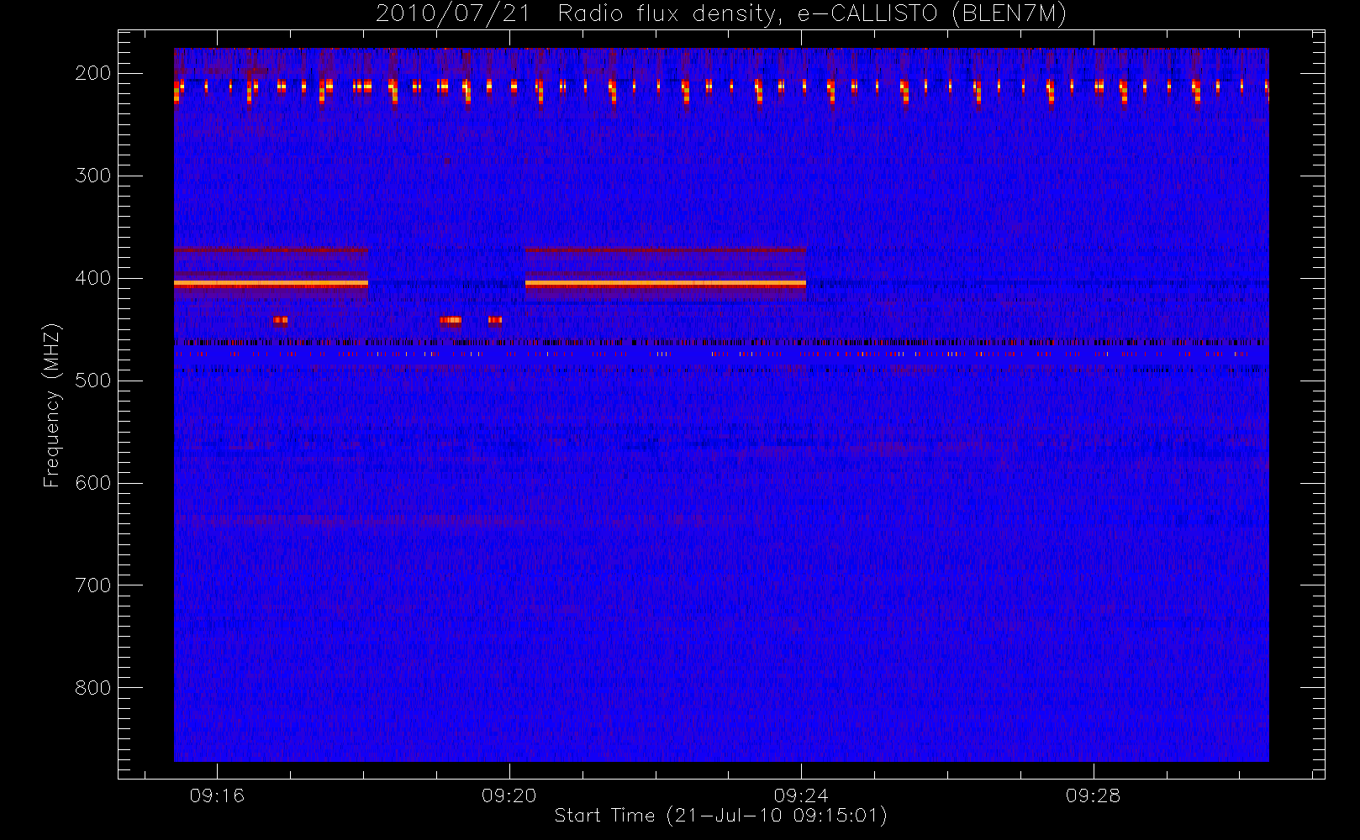1360x840 pixels.
Task: Select the 800 frequency tick label
Action: pyautogui.click(x=93, y=688)
